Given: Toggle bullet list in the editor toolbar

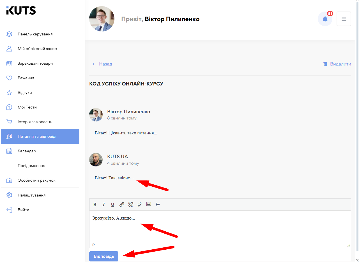Looking at the screenshot, I should coord(158,204).
